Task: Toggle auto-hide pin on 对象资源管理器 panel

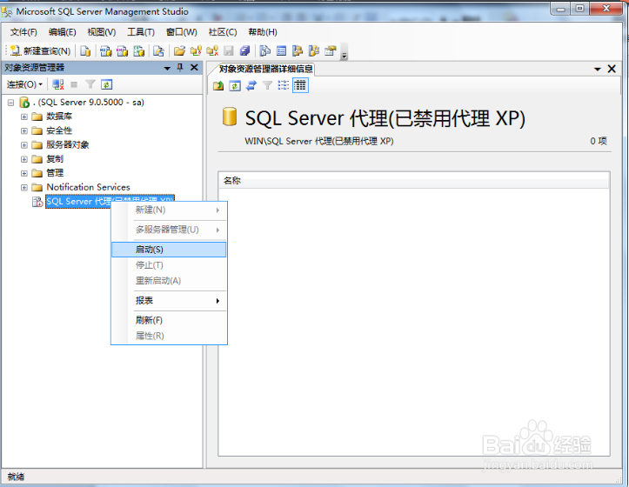Action: click(x=180, y=67)
